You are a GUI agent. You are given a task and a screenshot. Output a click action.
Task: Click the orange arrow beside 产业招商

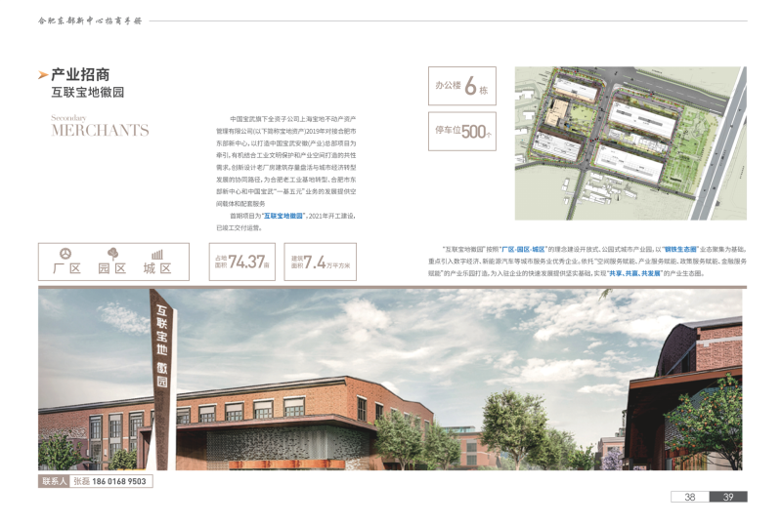tap(42, 75)
